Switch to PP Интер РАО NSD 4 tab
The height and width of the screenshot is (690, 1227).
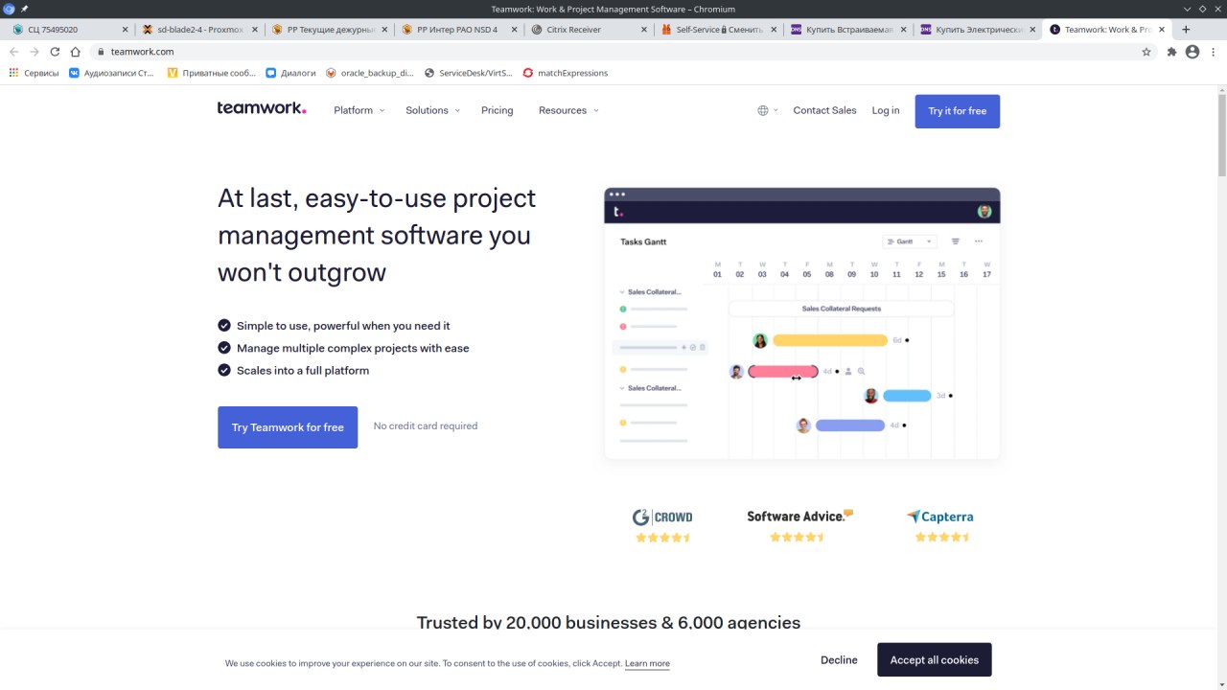[459, 30]
